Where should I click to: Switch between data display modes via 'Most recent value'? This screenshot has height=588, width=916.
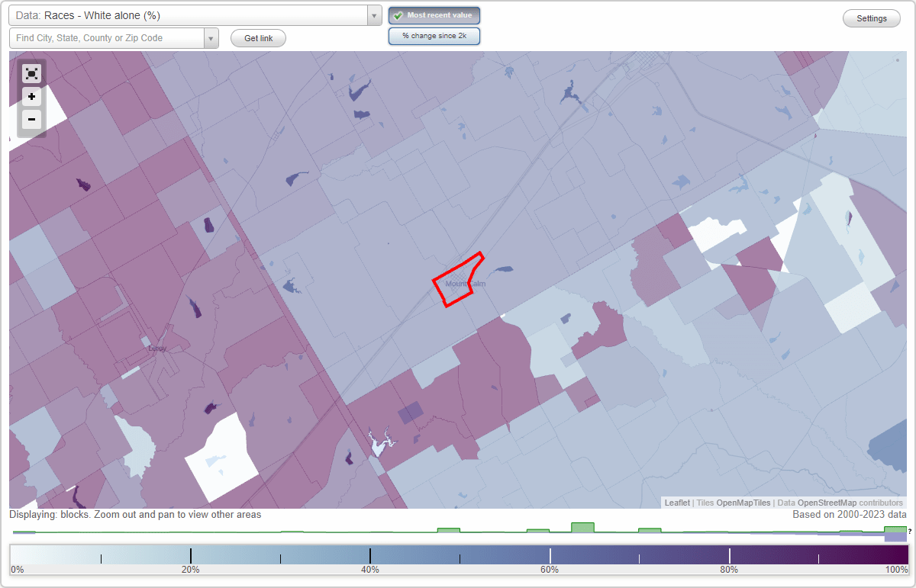tap(434, 15)
